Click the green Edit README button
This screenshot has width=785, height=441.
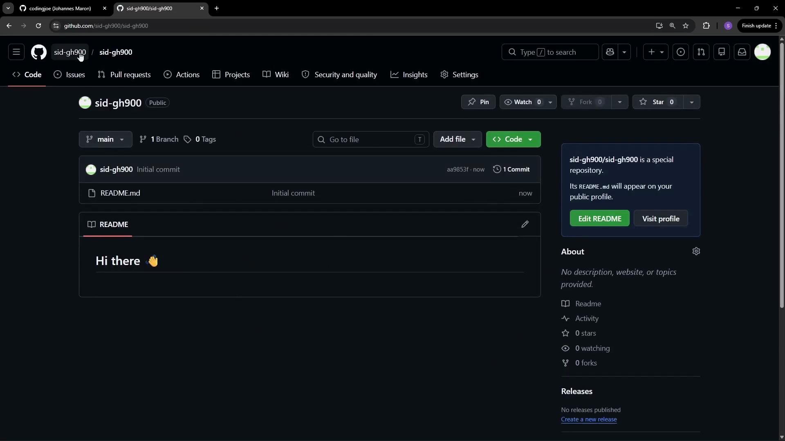(599, 218)
